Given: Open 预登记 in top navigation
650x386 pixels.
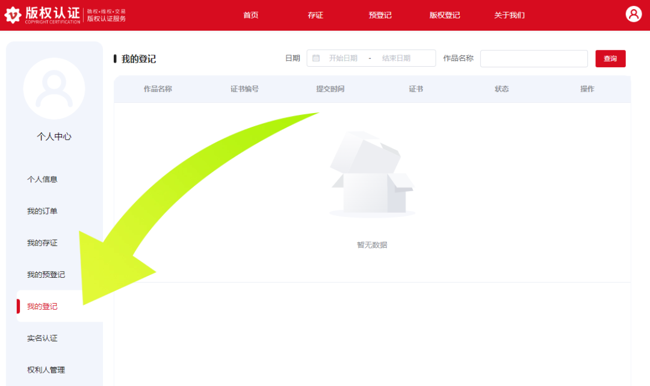Looking at the screenshot, I should [380, 15].
